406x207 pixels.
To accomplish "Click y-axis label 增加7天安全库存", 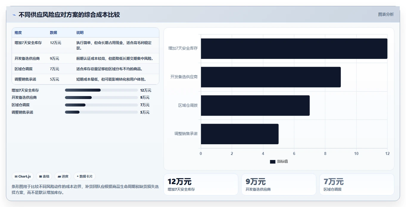I will point(183,48).
